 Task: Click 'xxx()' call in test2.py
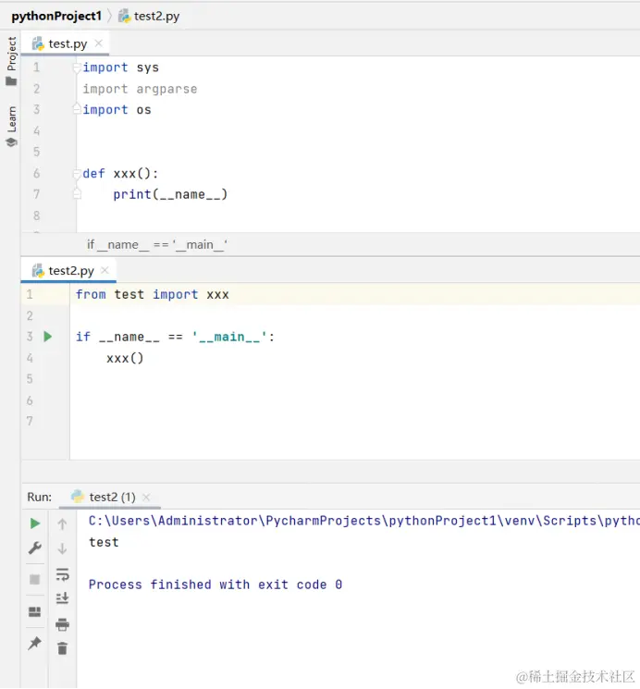point(125,358)
